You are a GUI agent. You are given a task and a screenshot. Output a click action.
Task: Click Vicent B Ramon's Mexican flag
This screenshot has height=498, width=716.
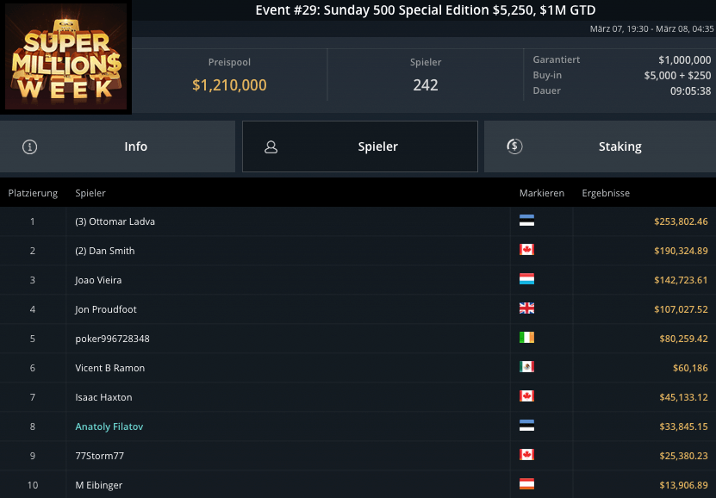[526, 367]
